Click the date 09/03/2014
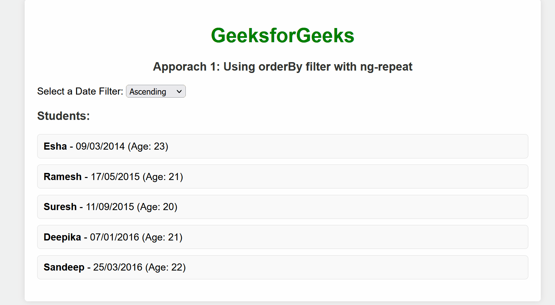 [x=100, y=146]
